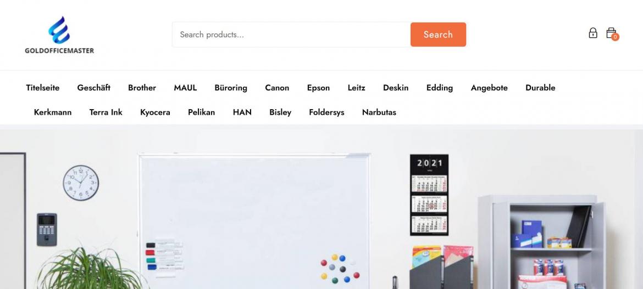Select Kerkmann in the navigation
This screenshot has height=289, width=643.
pos(53,112)
